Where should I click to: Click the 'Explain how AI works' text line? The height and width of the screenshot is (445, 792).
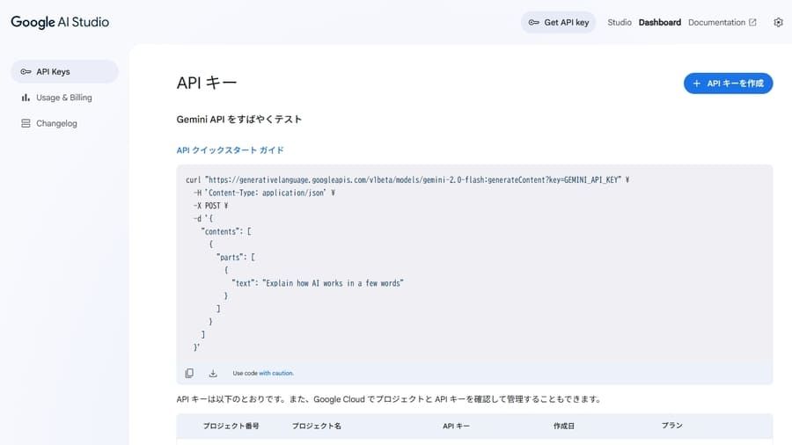coord(318,283)
